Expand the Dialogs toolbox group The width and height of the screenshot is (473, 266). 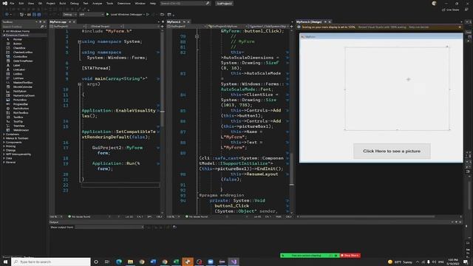coord(4,150)
